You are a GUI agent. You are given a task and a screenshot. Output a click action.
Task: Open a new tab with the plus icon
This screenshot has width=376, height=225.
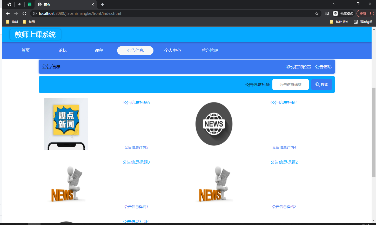coord(103,4)
